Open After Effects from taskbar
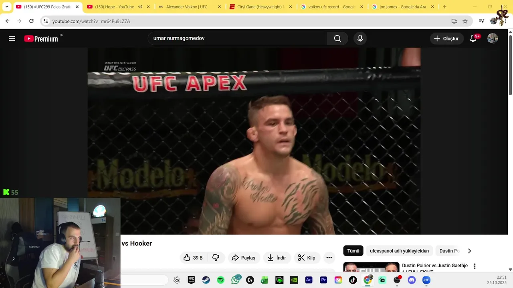Viewport: 513px width, 288px height. (309, 280)
